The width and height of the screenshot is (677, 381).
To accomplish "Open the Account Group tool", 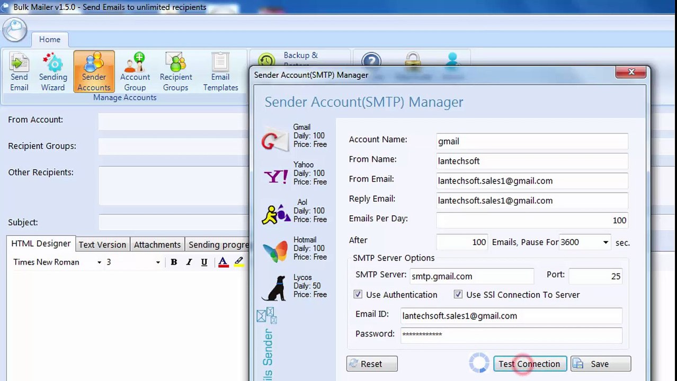I will coord(135,72).
